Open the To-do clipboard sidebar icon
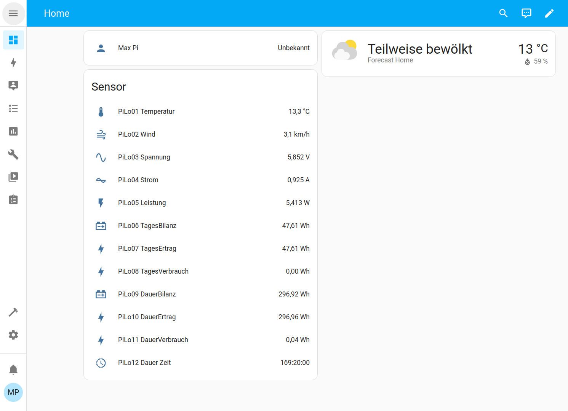 pyautogui.click(x=13, y=200)
